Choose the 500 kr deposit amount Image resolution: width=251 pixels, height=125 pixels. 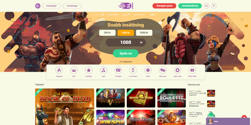tap(107, 33)
